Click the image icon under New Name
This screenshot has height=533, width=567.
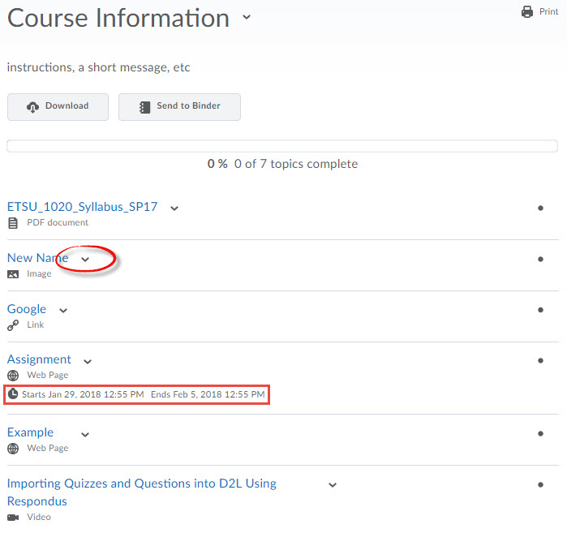(13, 274)
